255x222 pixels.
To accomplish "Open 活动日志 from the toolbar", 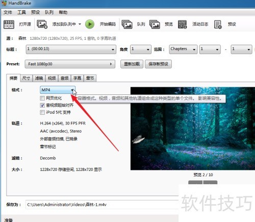I will (x=200, y=24).
